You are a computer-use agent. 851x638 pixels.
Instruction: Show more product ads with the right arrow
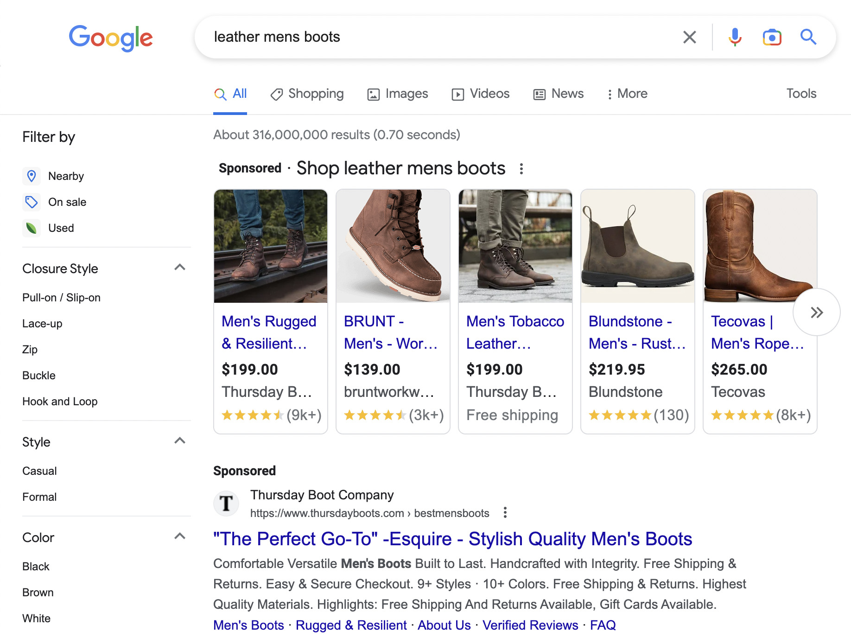click(x=816, y=312)
